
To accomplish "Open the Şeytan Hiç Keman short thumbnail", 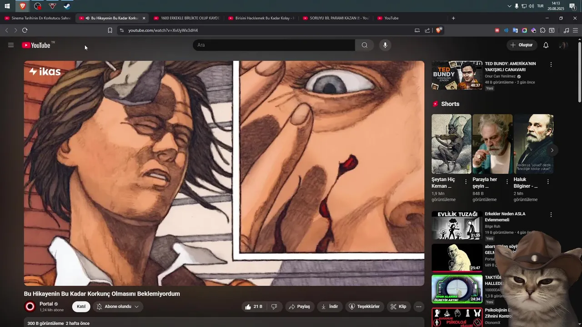I will (x=452, y=144).
